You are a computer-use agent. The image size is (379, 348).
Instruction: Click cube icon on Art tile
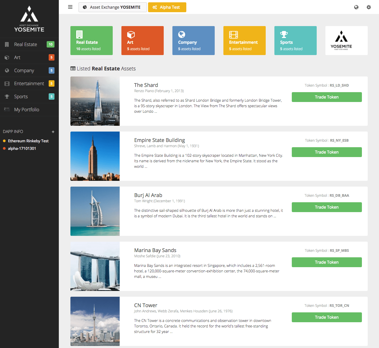pyautogui.click(x=131, y=34)
